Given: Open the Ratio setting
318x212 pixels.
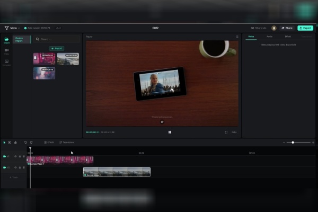Looking at the screenshot, I should pos(234,132).
